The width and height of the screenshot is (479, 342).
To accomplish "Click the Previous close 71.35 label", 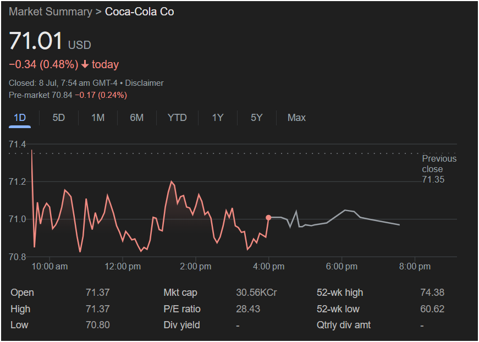I will click(439, 169).
